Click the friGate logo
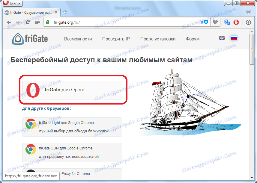The height and width of the screenshot is (183, 257). point(30,39)
